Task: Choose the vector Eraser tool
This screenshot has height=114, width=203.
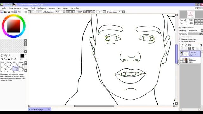Action: (x=22, y=64)
